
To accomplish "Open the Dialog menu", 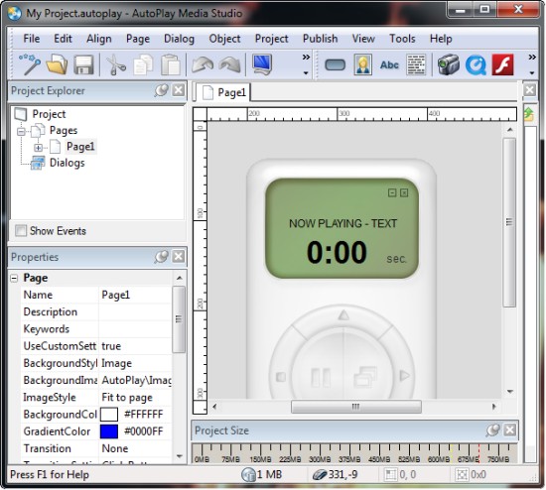I will (179, 39).
